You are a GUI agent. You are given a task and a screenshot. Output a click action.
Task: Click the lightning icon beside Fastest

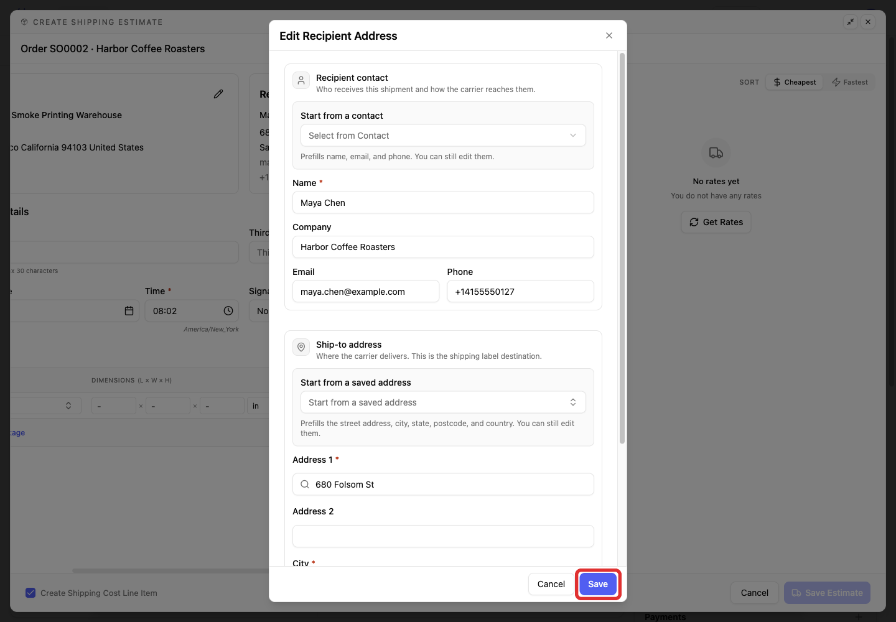pyautogui.click(x=836, y=82)
